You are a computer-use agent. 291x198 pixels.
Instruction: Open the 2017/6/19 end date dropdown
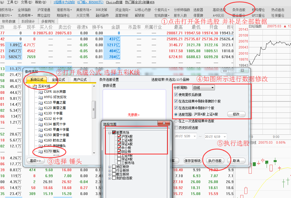(225, 137)
